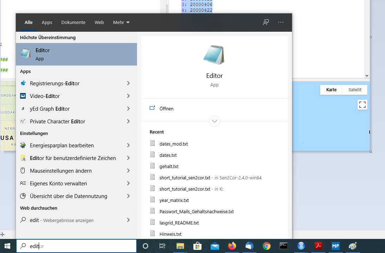Viewport: 385px width, 253px height.
Task: Click the large Editor notepad icon in preview
Action: (214, 55)
